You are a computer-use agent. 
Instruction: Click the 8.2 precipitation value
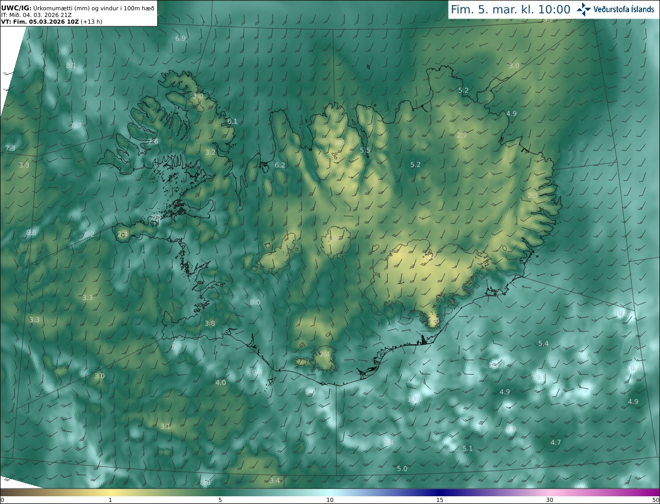(x=89, y=234)
